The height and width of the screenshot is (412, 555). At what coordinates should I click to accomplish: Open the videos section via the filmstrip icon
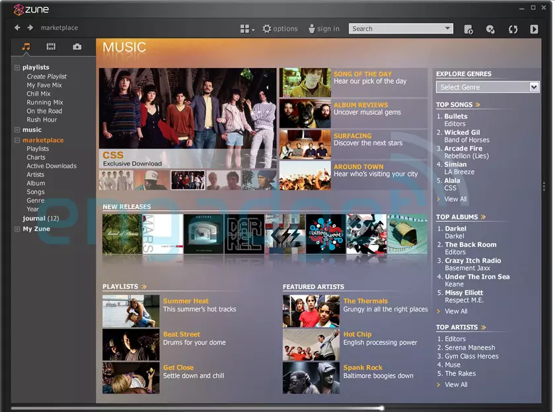[51, 46]
